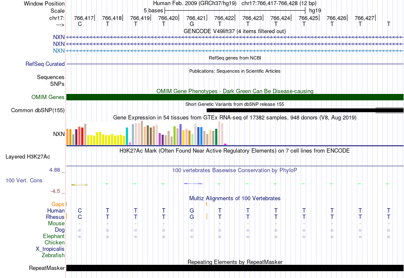Click the 766,424 position label
This screenshot has width=404, height=278.
[x=280, y=18]
